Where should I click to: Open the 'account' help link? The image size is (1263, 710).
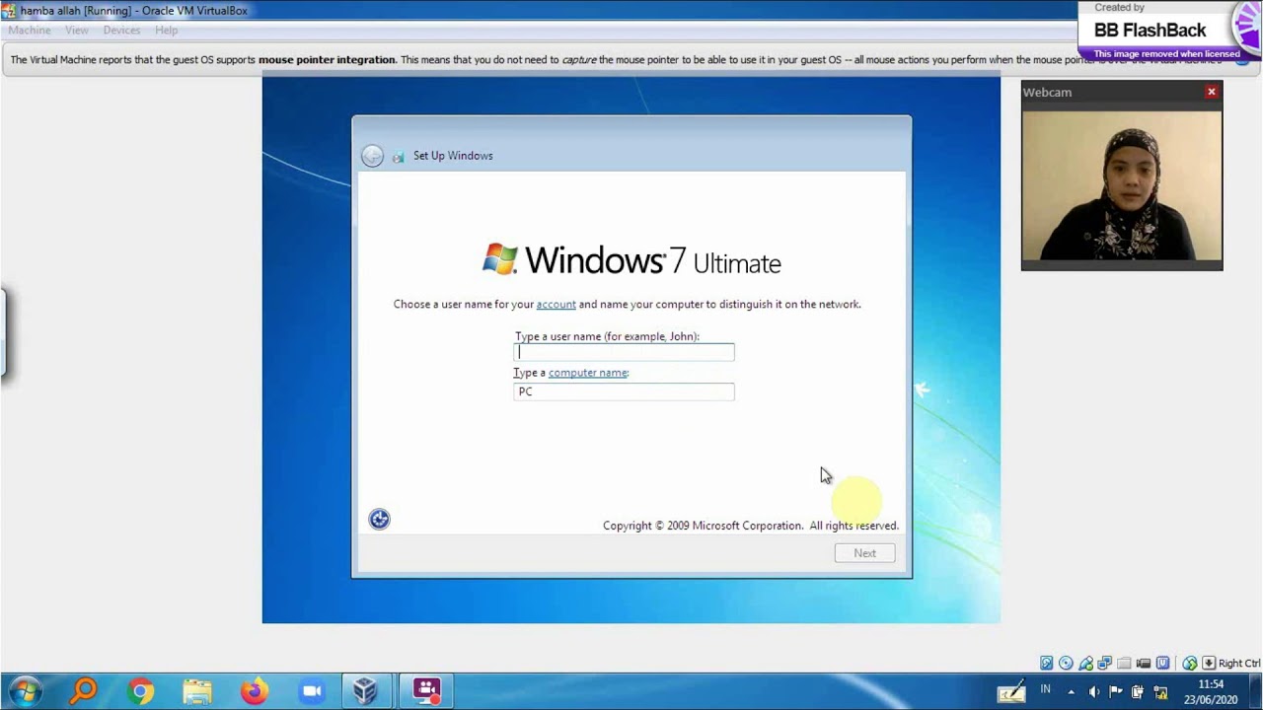[556, 304]
